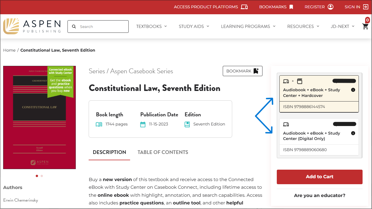Click the devices icon in the Hardcover bundle card

click(x=286, y=81)
